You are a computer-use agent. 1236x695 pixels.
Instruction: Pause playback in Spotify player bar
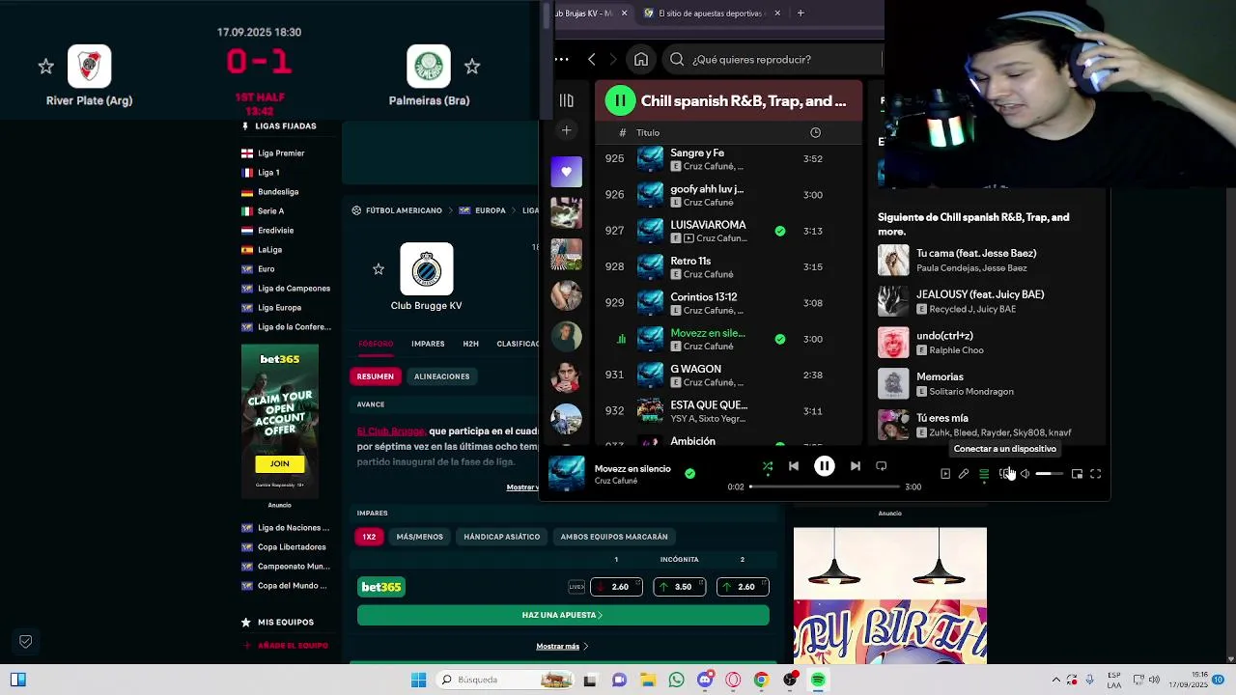[x=825, y=466]
